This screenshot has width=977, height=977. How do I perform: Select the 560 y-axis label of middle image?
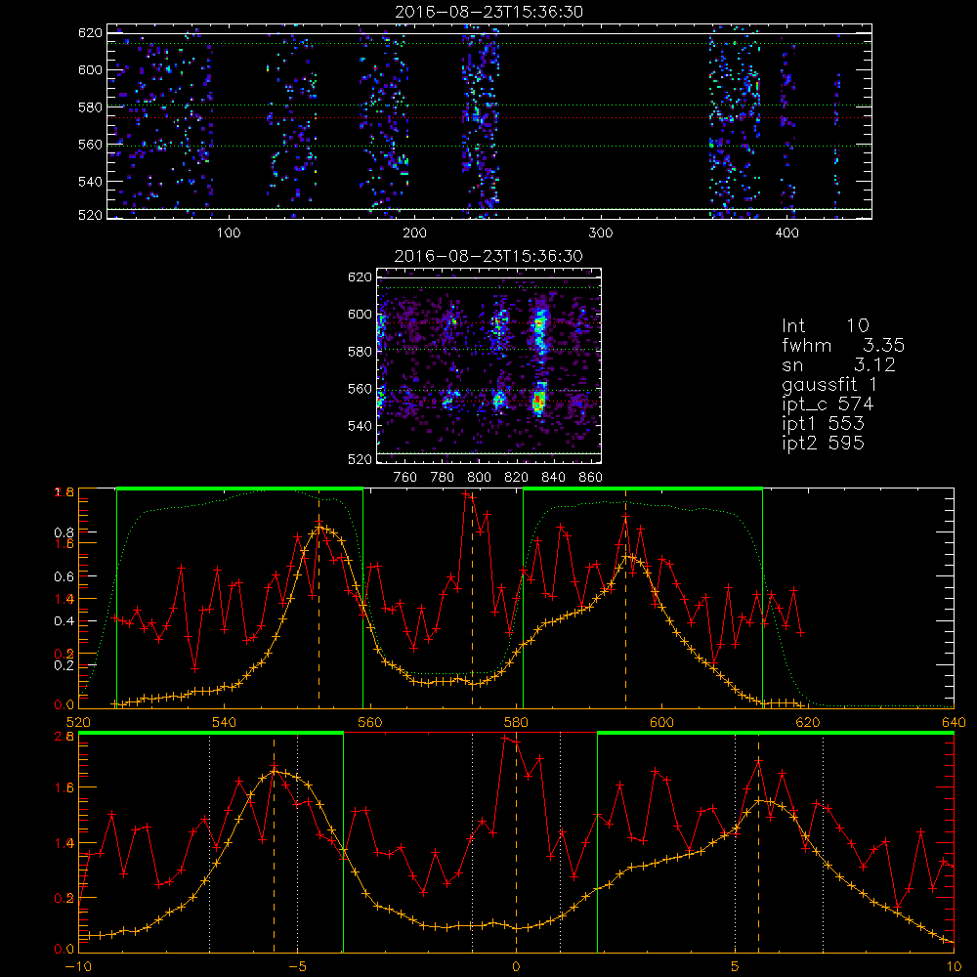click(x=360, y=389)
